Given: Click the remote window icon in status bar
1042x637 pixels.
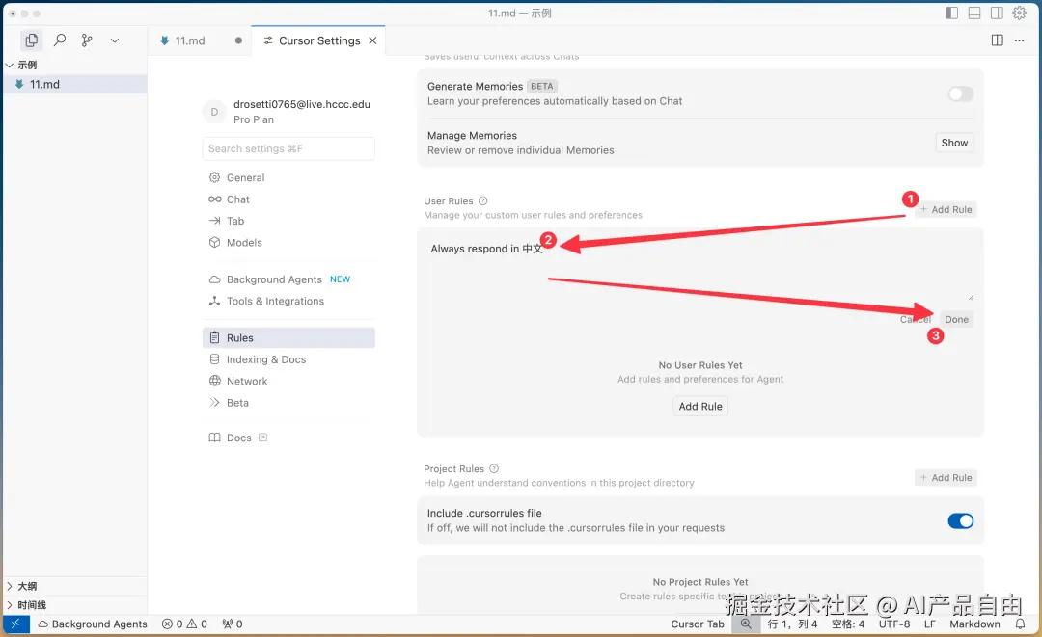Looking at the screenshot, I should click(x=16, y=624).
